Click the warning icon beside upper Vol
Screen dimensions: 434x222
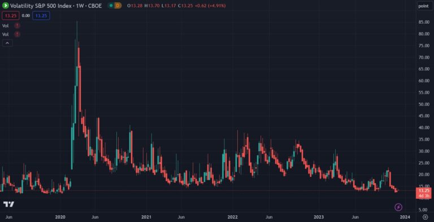coord(17,26)
